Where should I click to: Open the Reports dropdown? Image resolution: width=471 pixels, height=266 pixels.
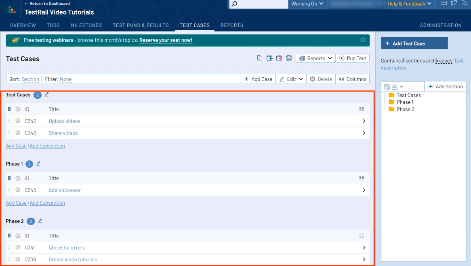coord(315,58)
